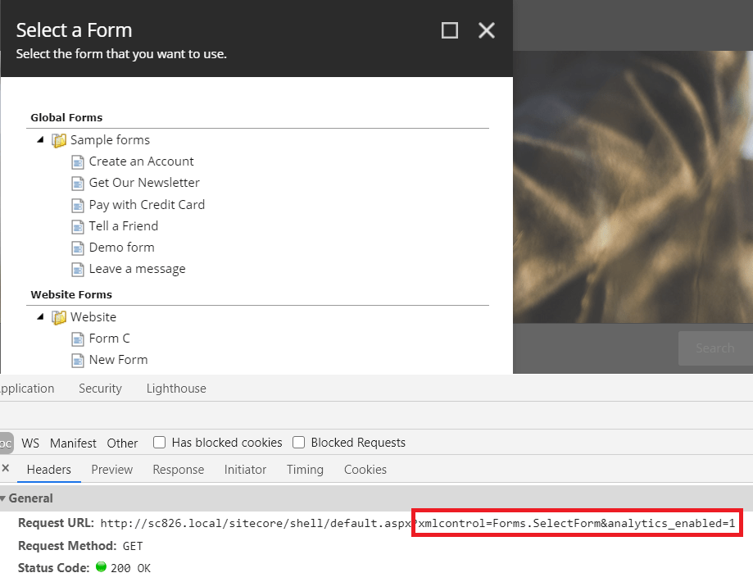This screenshot has height=582, width=753.
Task: Toggle the Blocked Requests checkbox
Action: pyautogui.click(x=299, y=443)
